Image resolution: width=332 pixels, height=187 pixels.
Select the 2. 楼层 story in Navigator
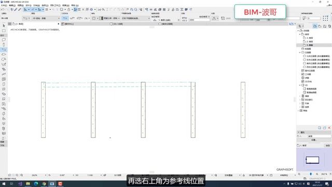pos(308,42)
